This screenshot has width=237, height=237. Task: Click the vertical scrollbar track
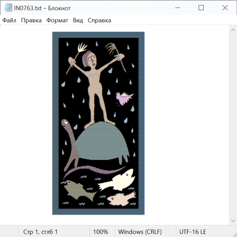(x=233, y=125)
